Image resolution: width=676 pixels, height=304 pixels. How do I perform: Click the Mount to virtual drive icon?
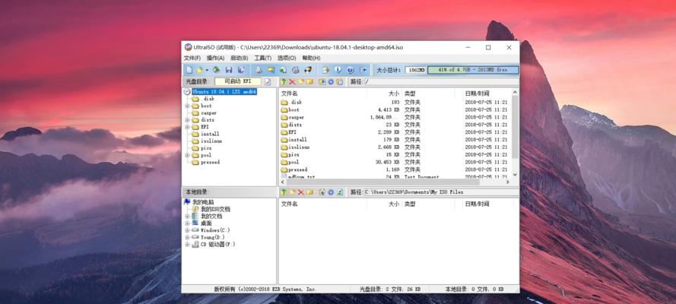click(295, 70)
